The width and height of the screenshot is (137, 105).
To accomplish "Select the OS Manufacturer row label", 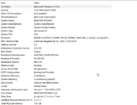I will tap(9, 17).
